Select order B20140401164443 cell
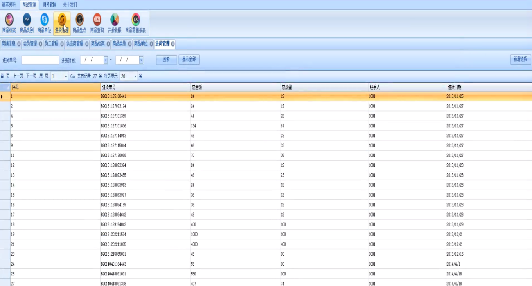 (145, 264)
